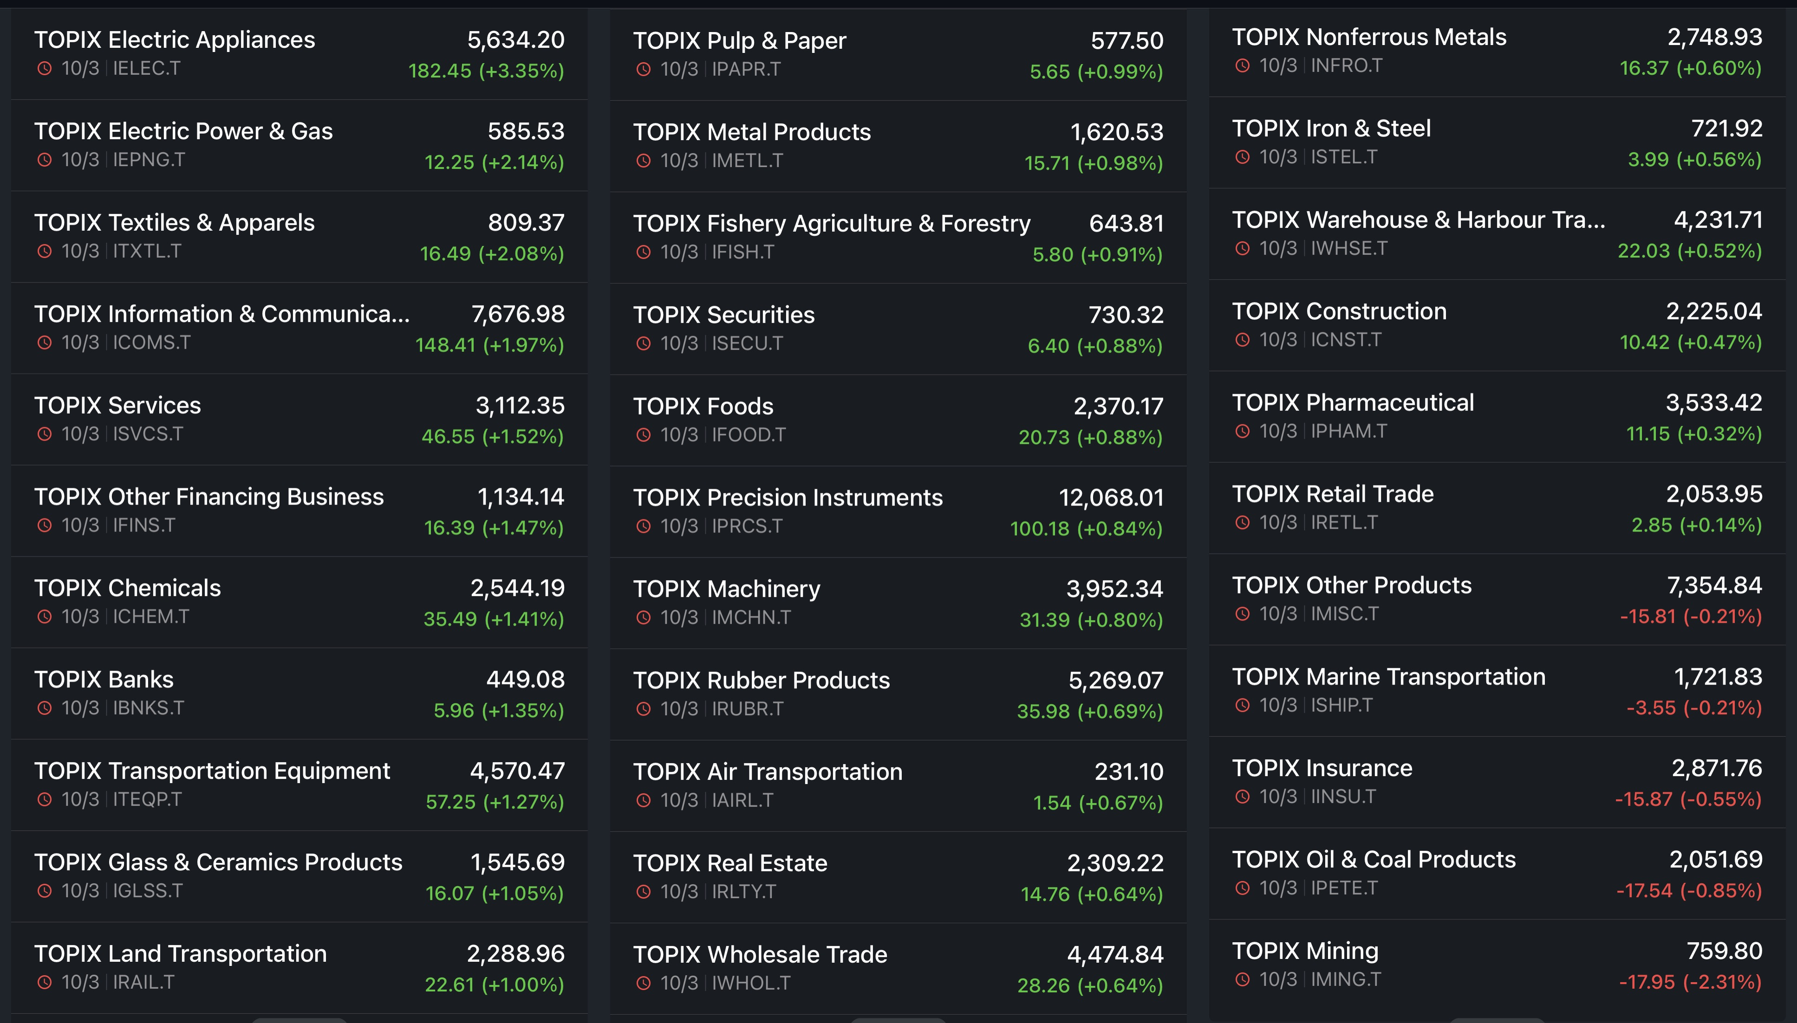Click the clock icon next to ICHEM.T
This screenshot has width=1797, height=1023.
tap(44, 616)
